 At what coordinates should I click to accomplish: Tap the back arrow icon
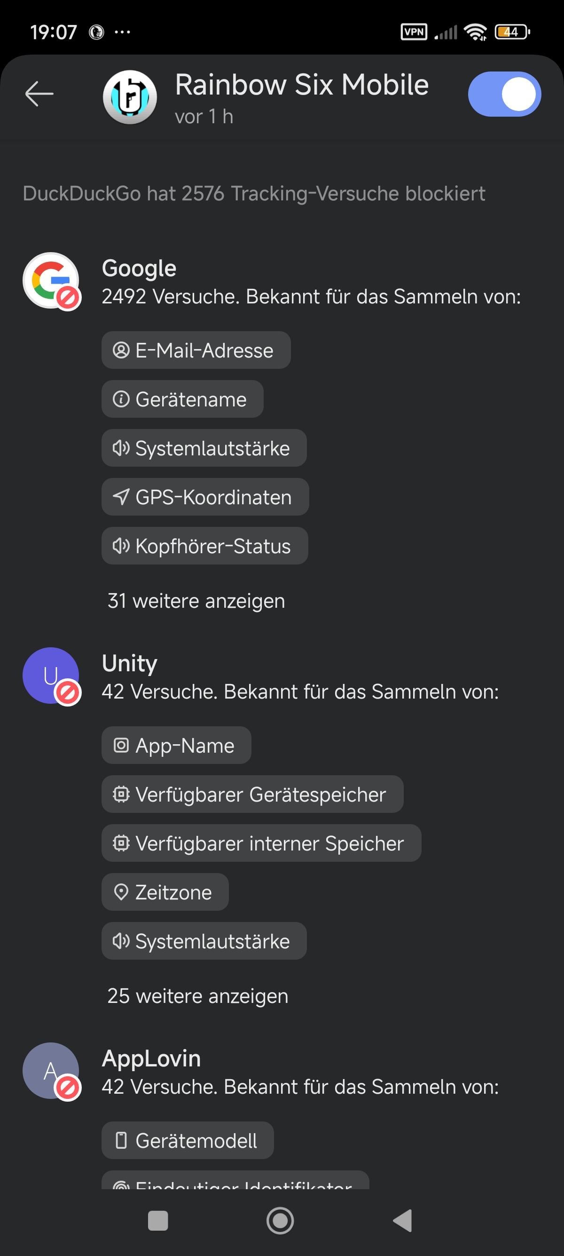(x=39, y=94)
